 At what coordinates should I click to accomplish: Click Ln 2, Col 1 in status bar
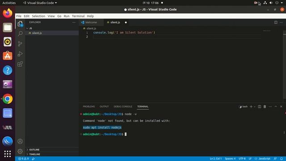coord(215,159)
